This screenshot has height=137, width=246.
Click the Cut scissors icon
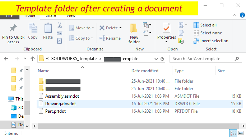(x=60, y=25)
